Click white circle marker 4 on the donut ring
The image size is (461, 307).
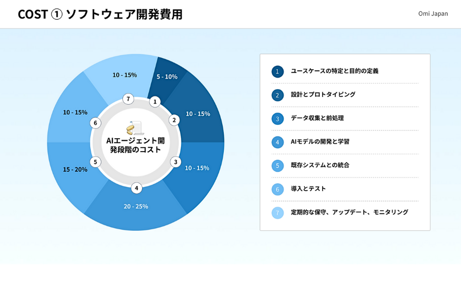click(136, 188)
